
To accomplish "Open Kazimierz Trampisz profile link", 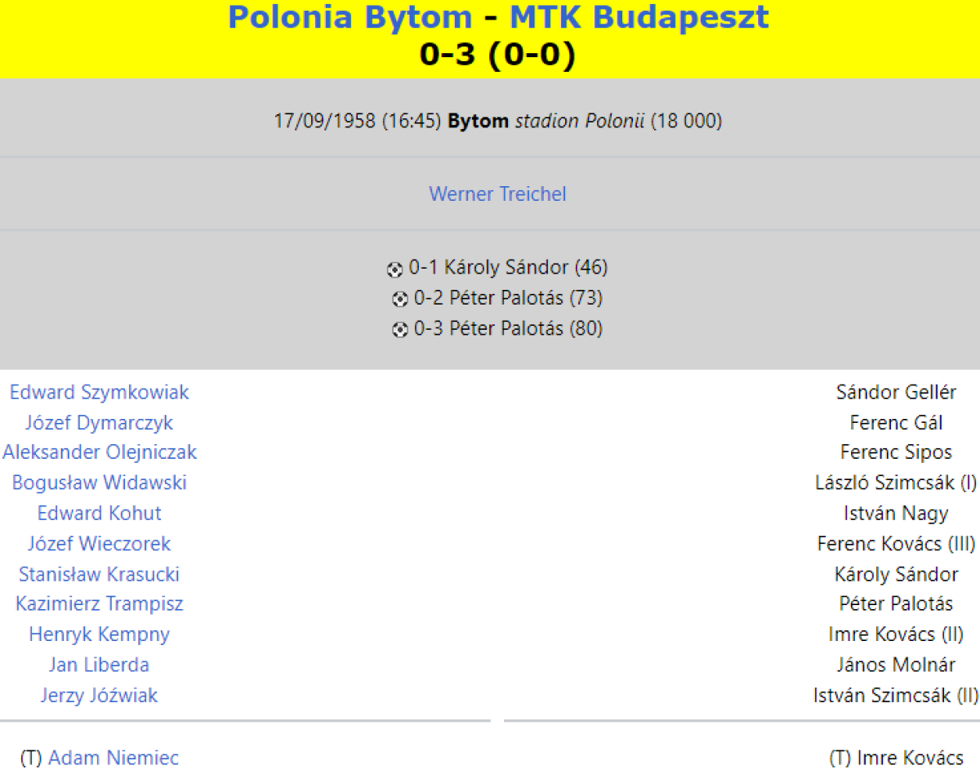I will 99,604.
